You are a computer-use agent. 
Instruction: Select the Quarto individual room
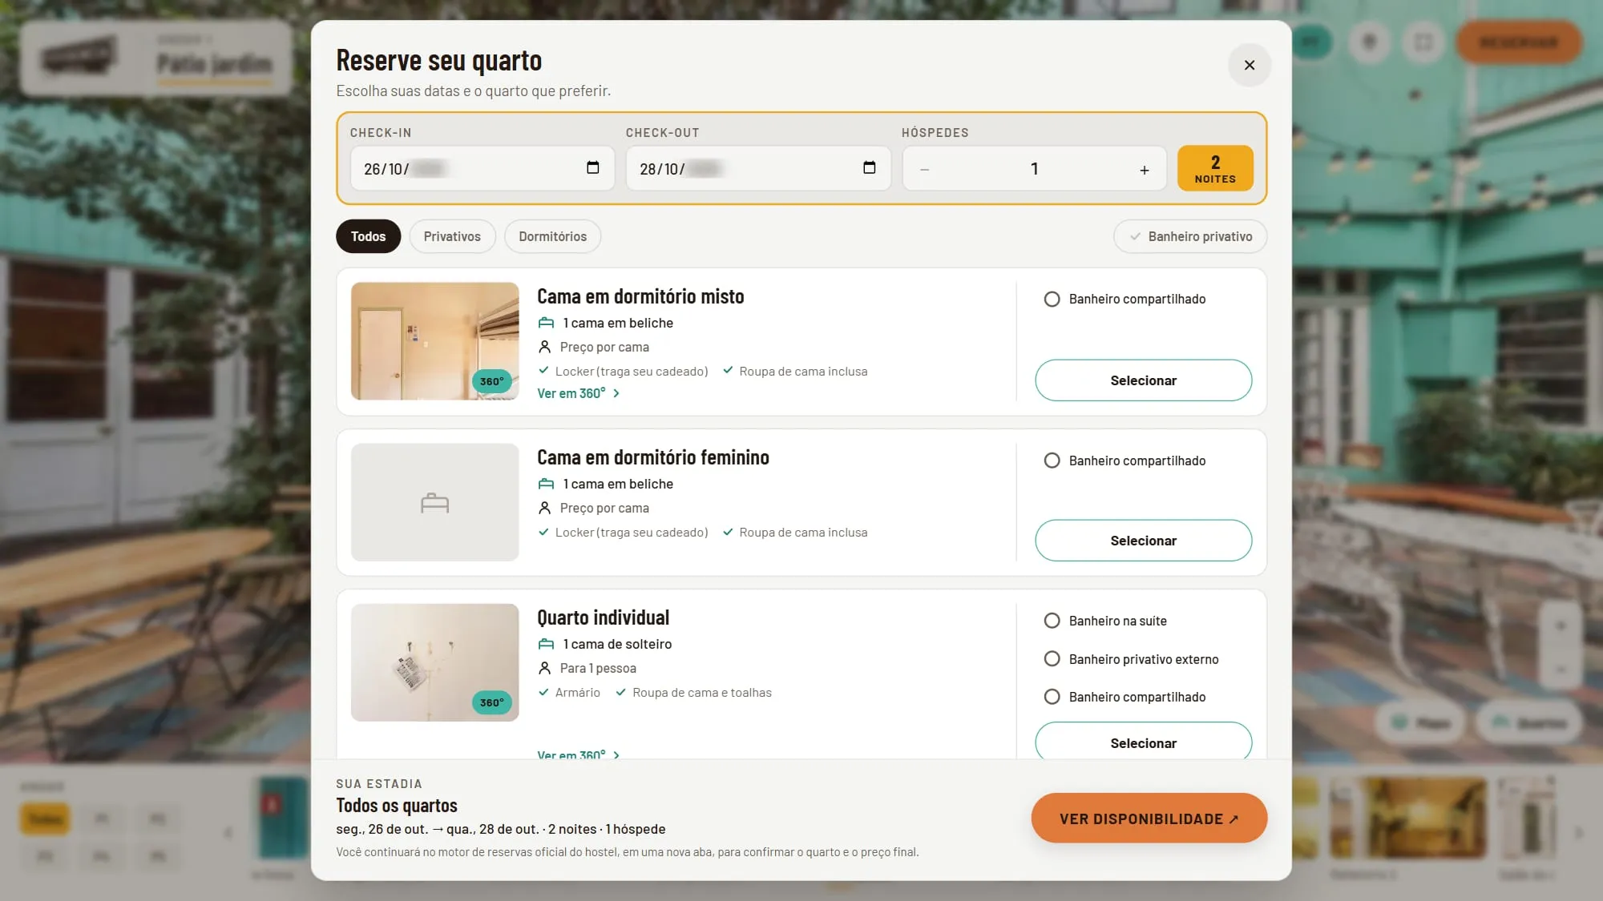[1143, 742]
